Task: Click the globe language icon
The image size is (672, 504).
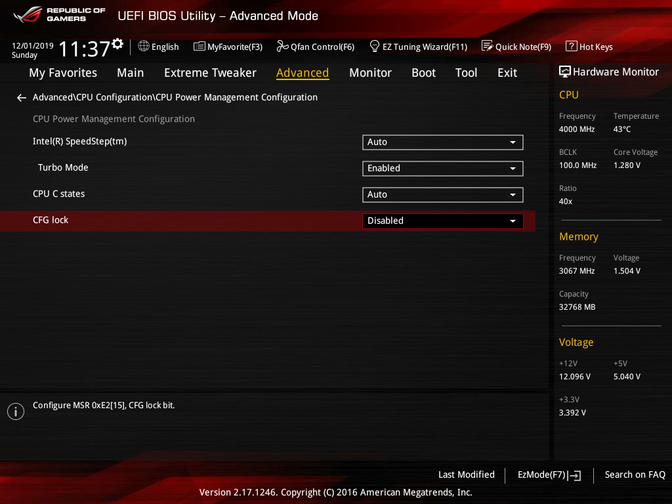Action: (144, 46)
